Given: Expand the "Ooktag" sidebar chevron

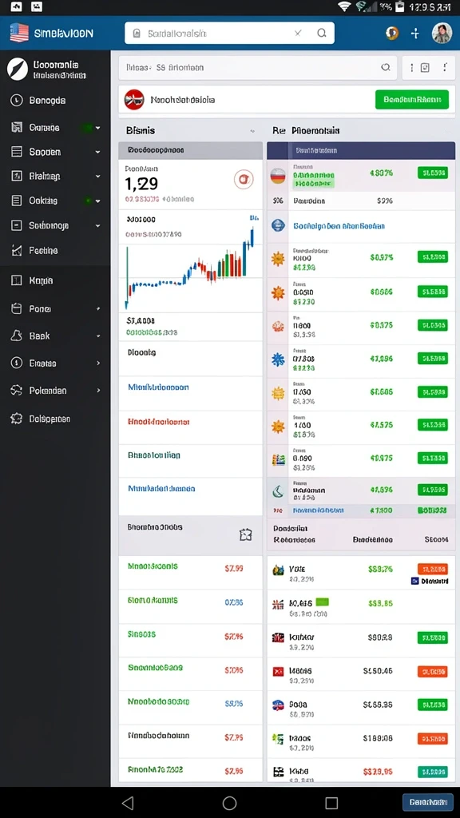Looking at the screenshot, I should pos(97,201).
